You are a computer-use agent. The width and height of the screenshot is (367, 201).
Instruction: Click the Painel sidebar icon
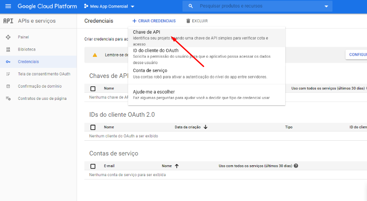click(8, 37)
